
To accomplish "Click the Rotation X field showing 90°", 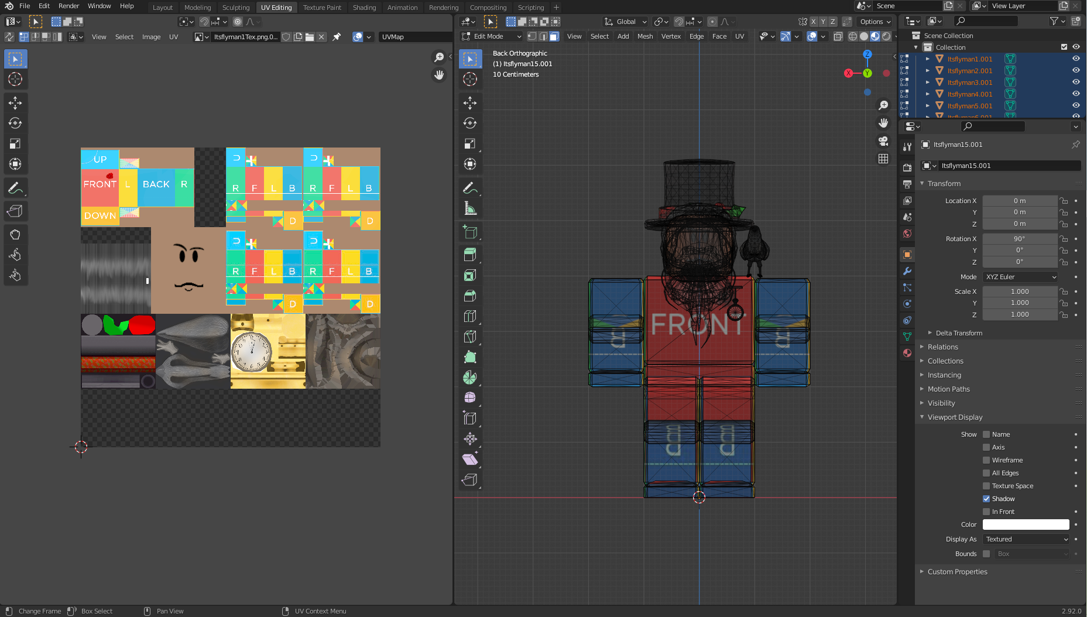I will 1019,239.
